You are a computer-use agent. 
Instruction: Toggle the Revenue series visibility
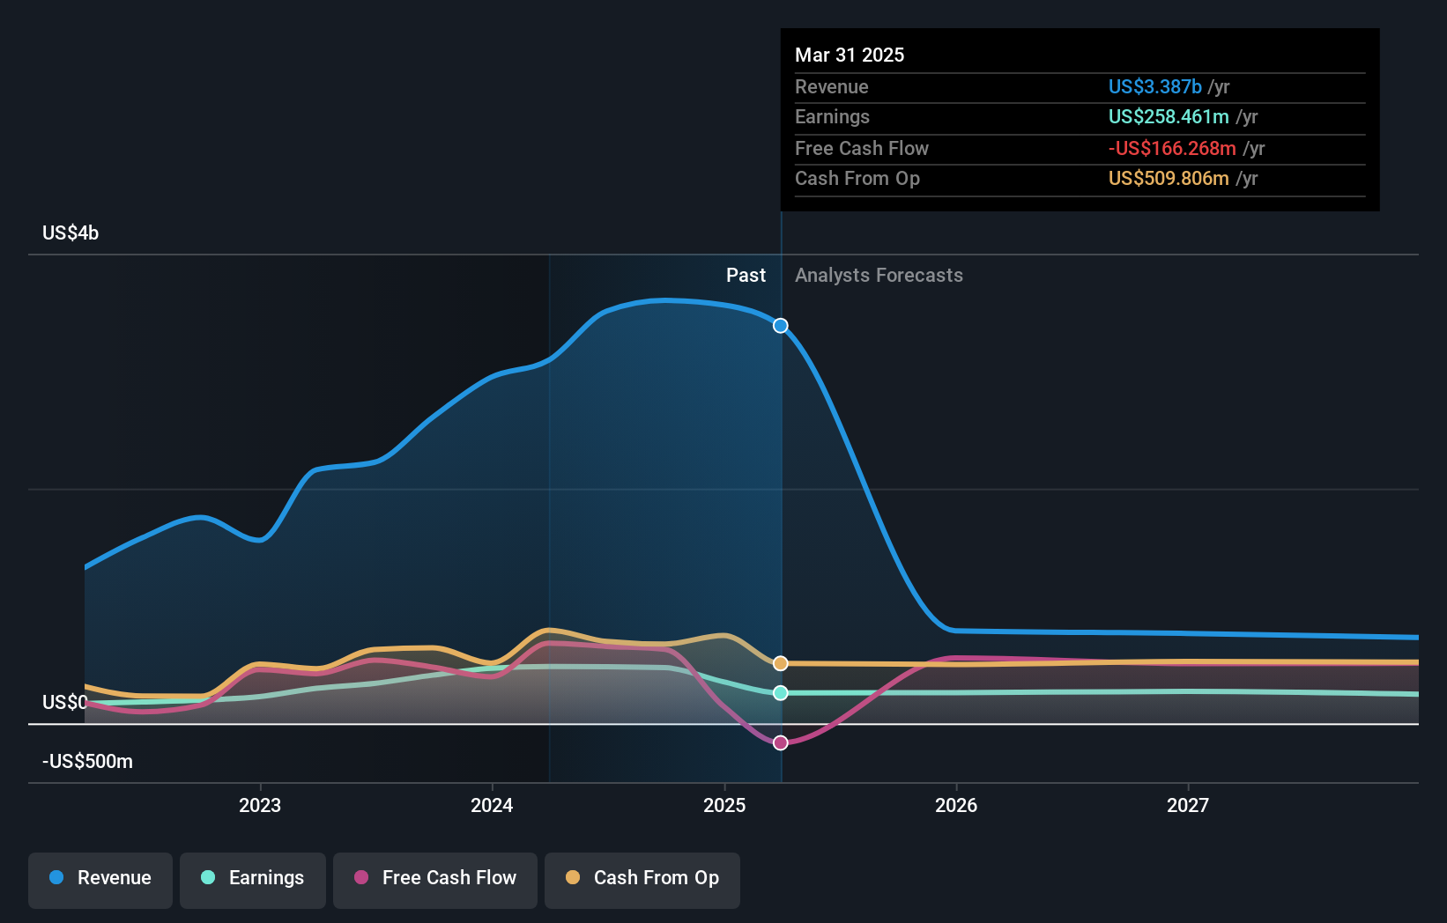[x=100, y=880]
